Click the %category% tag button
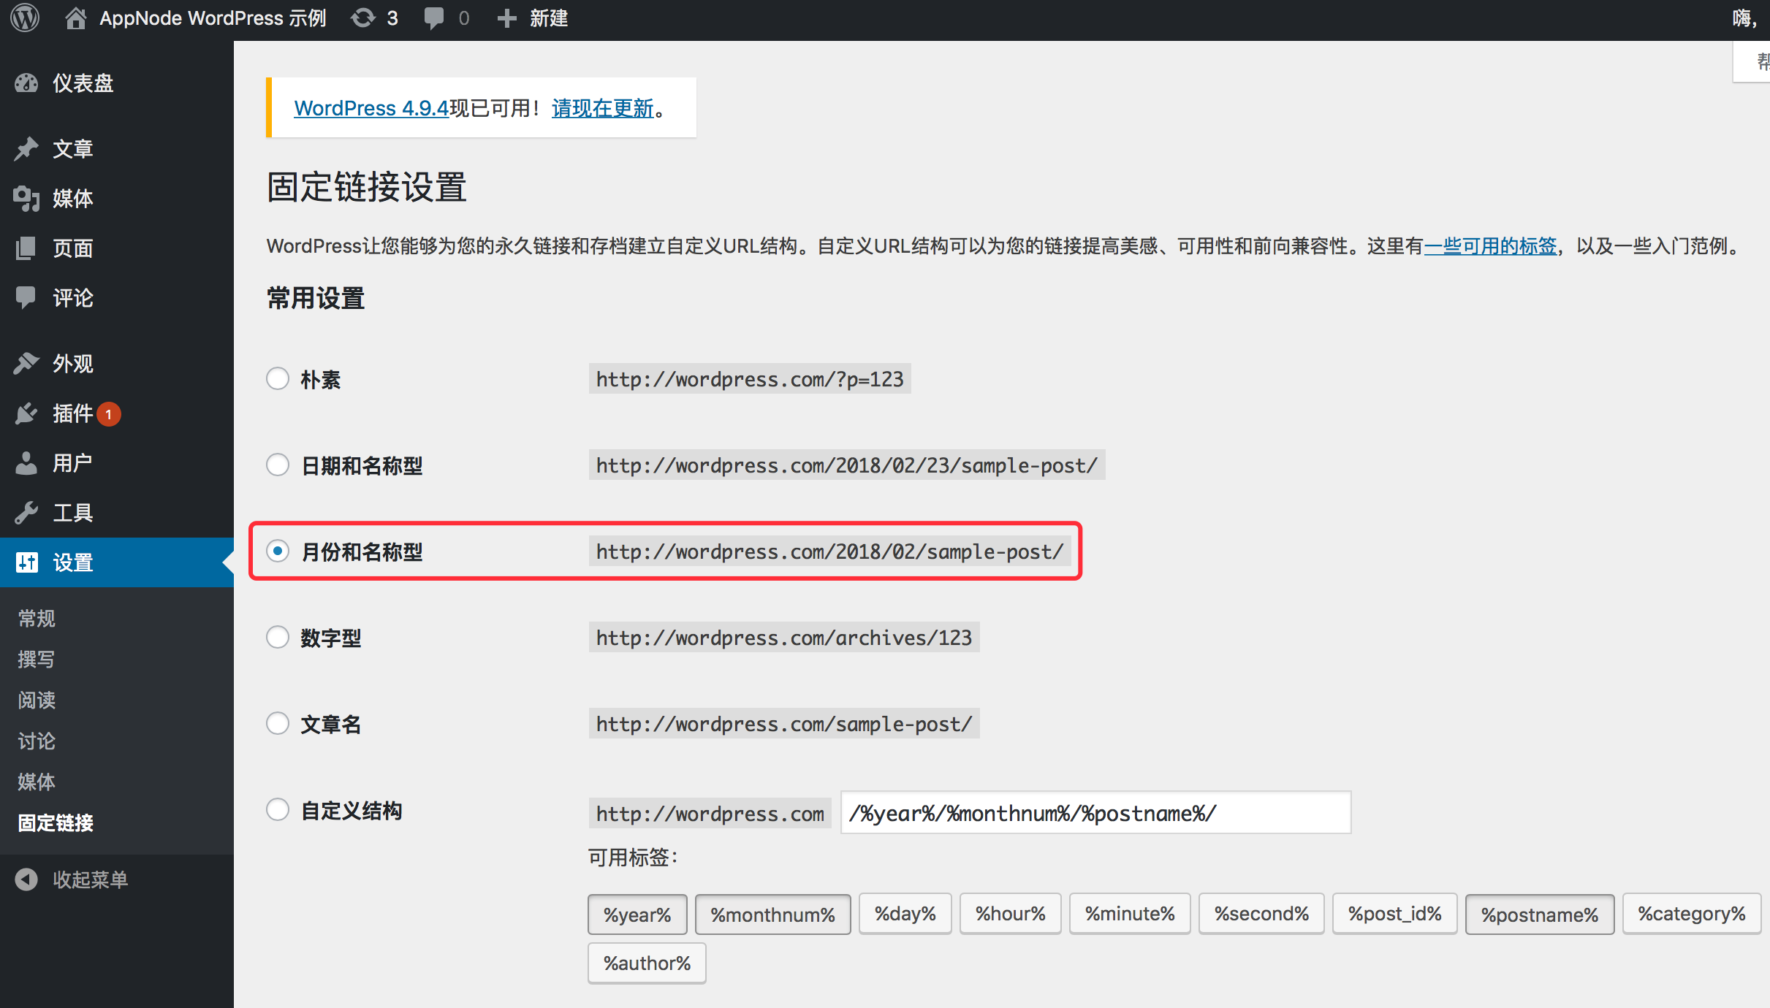The width and height of the screenshot is (1770, 1008). pos(1692,914)
